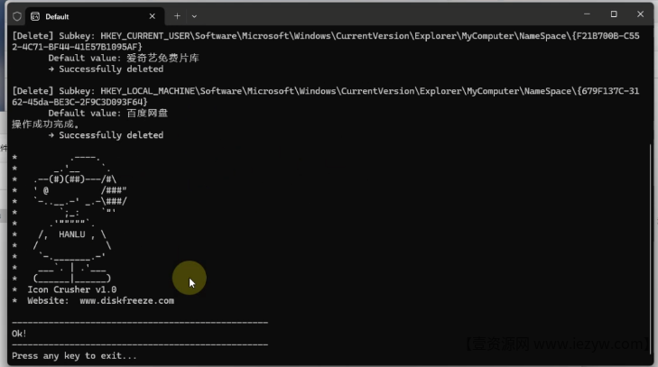Maximize the terminal window
Viewport: 658px width, 367px height.
coord(614,14)
